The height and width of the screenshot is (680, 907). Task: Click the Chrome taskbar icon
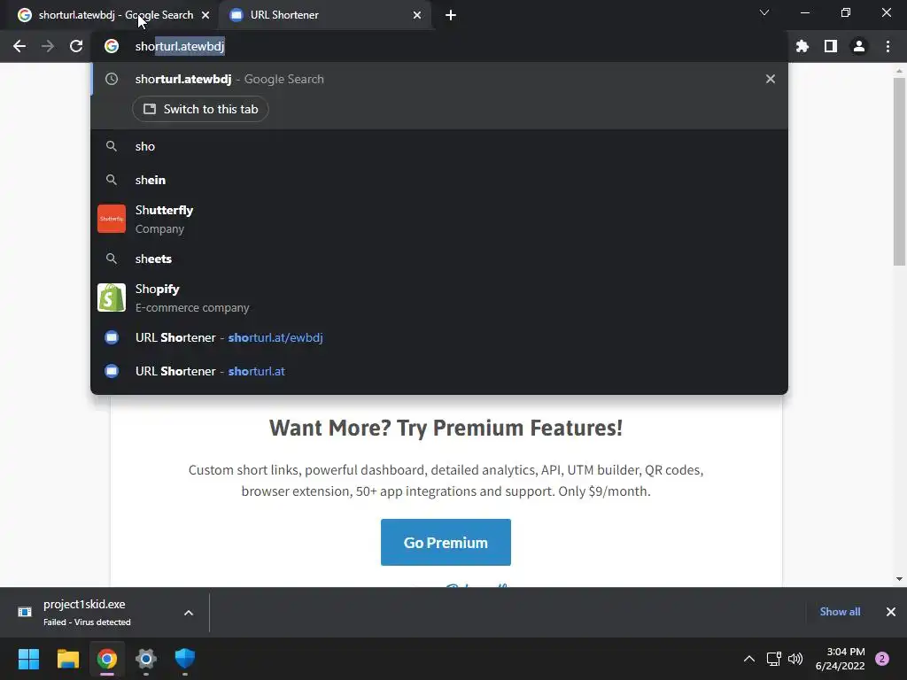click(x=107, y=659)
